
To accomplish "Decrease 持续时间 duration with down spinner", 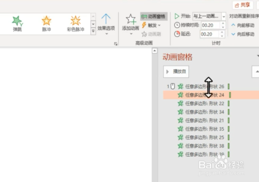I will [x=223, y=27].
